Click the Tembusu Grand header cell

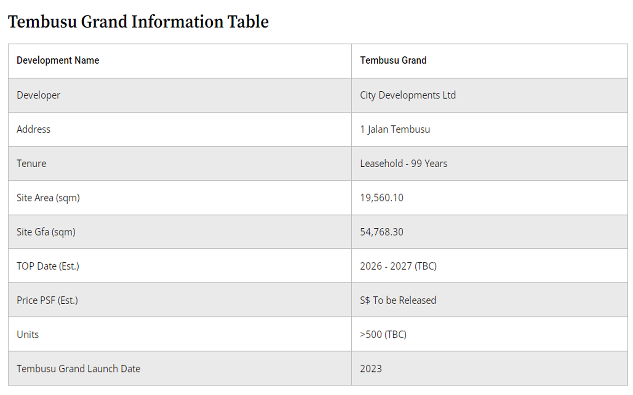coord(393,61)
